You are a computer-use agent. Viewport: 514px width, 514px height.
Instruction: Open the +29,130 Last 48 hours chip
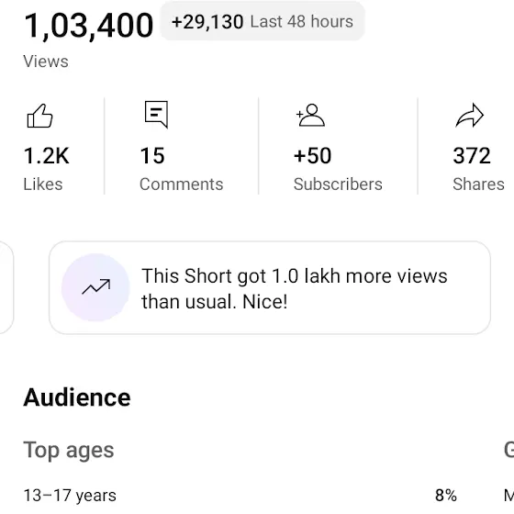click(x=263, y=22)
